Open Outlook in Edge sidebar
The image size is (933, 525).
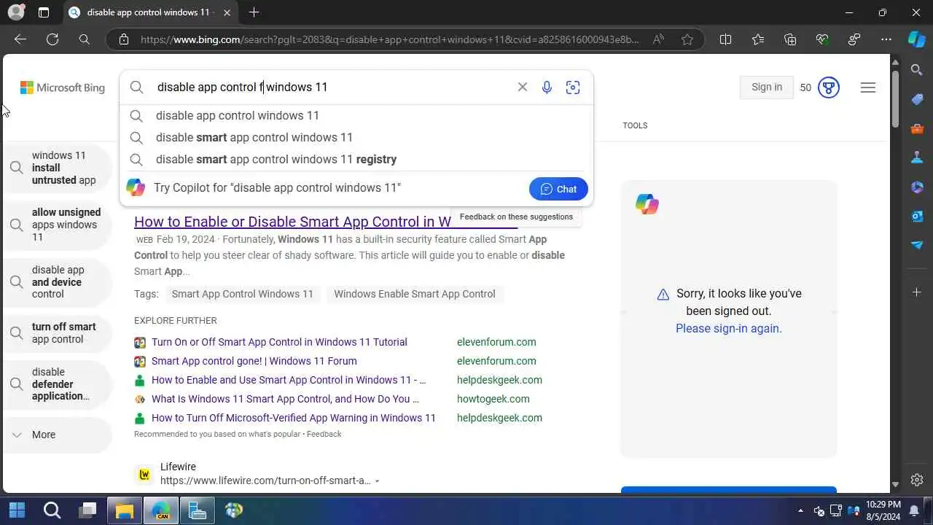point(917,216)
